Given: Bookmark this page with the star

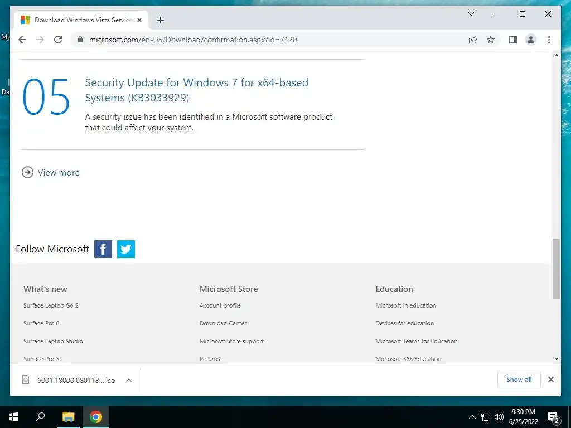Looking at the screenshot, I should pos(491,40).
